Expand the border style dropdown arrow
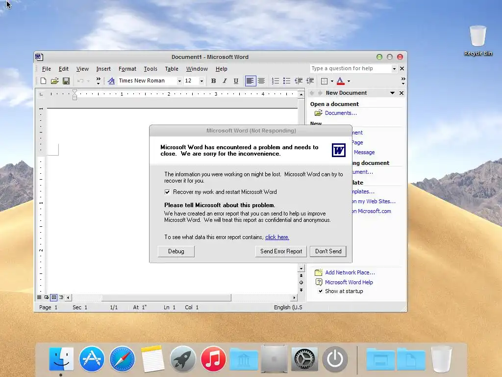 coord(332,81)
